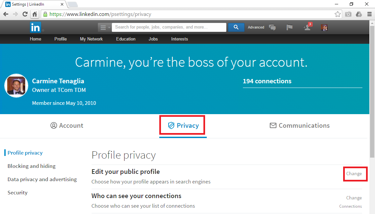Open the Profile menu
Screen dimensions: 375x214
(x=60, y=39)
